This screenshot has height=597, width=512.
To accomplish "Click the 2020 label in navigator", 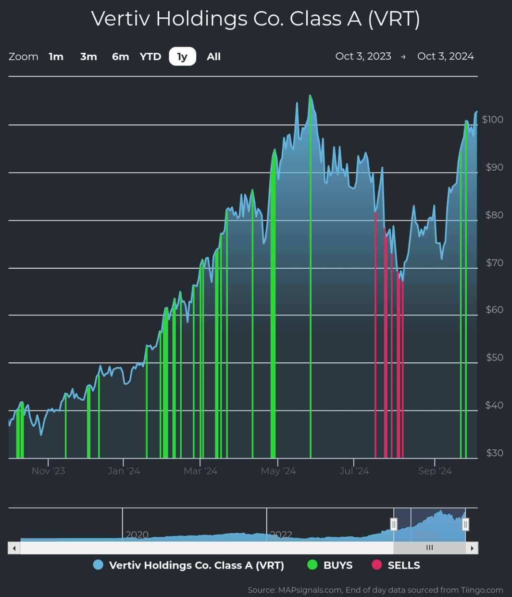I will tap(137, 535).
